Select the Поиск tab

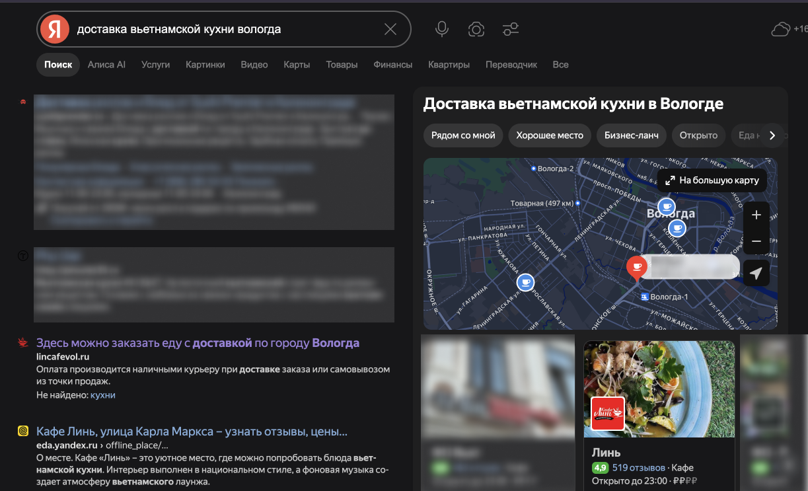tap(58, 65)
